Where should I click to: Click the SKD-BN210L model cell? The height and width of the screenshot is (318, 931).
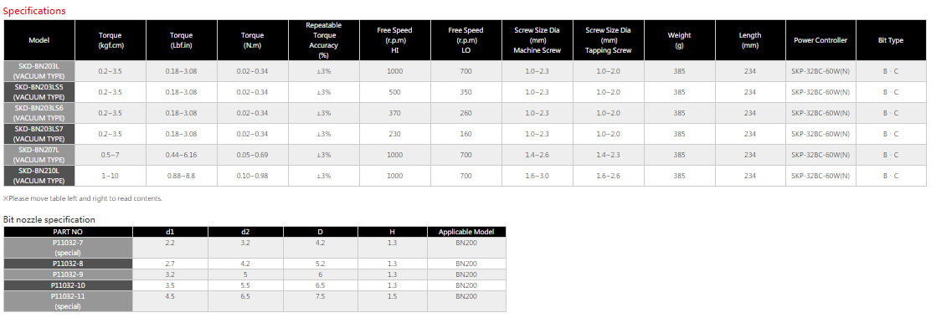coord(39,176)
